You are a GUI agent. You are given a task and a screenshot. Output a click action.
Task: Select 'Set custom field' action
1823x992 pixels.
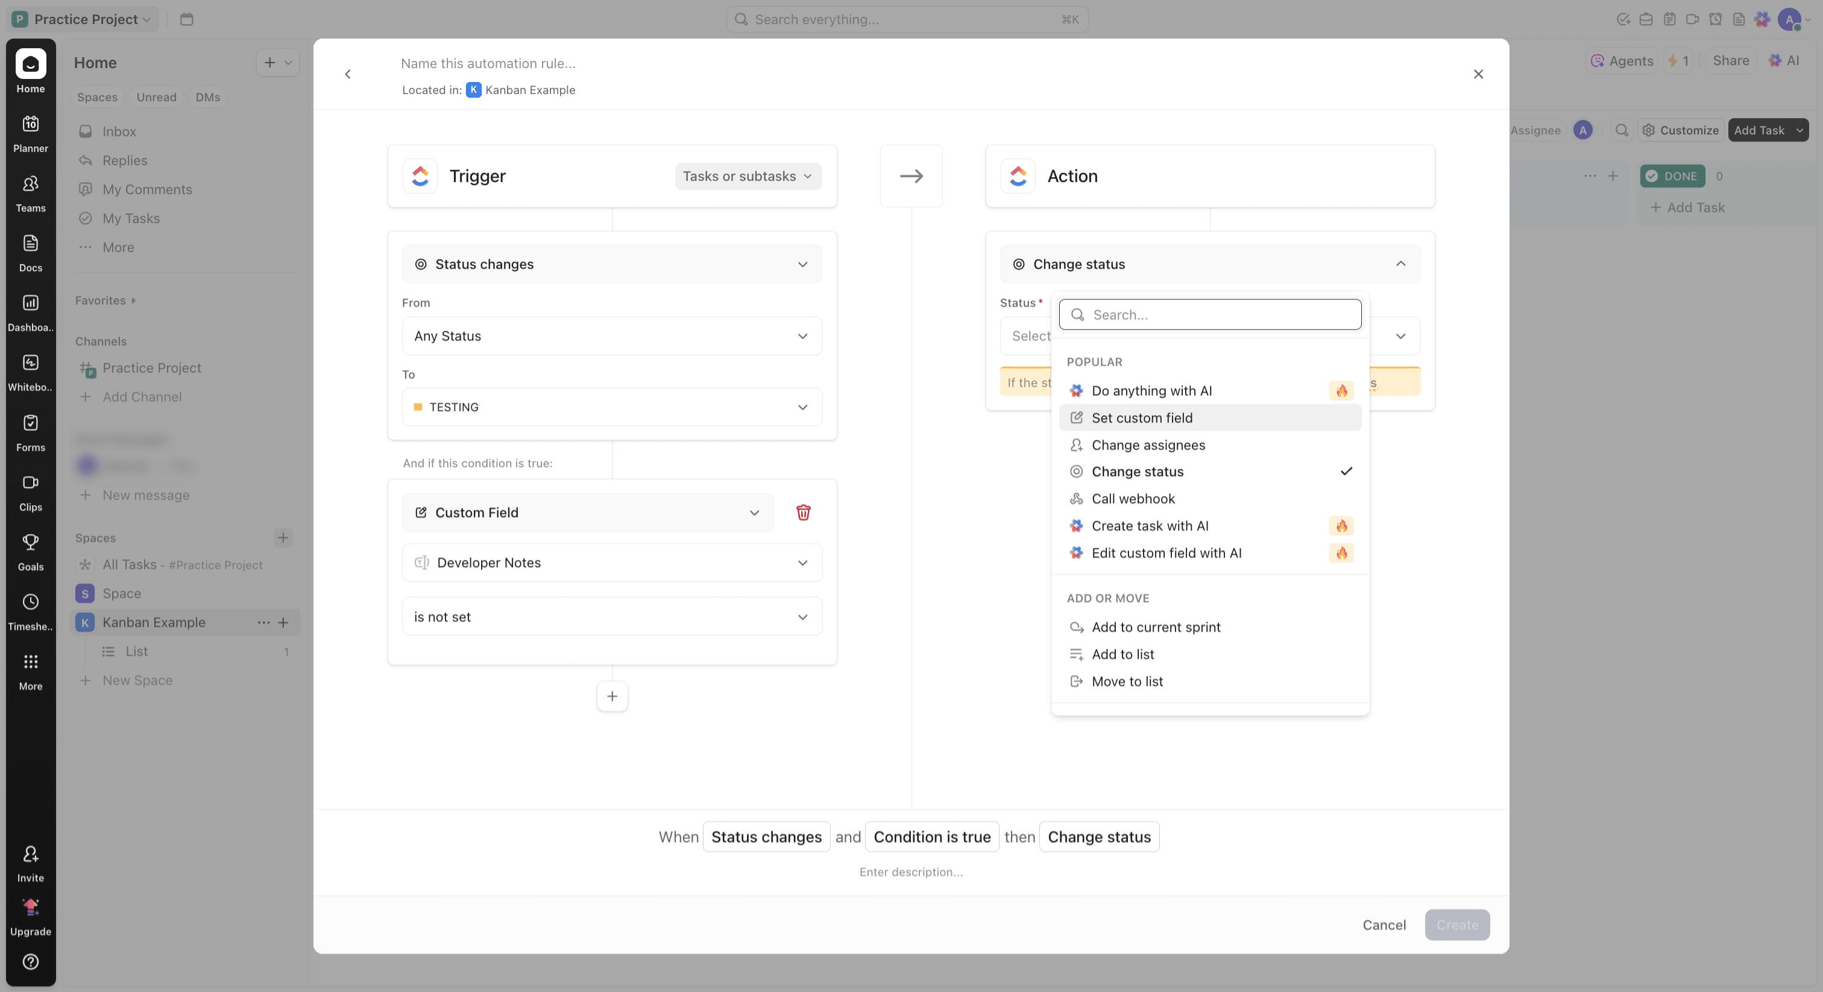click(x=1209, y=418)
